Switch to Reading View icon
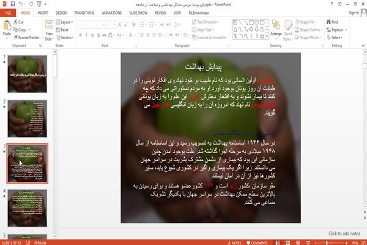The image size is (367, 245). (x=298, y=243)
